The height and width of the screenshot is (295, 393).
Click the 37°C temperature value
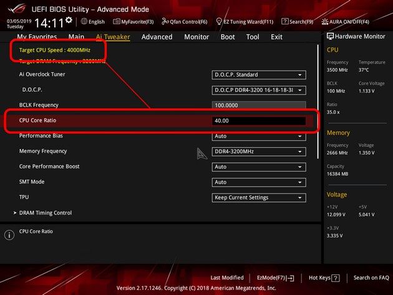click(364, 70)
